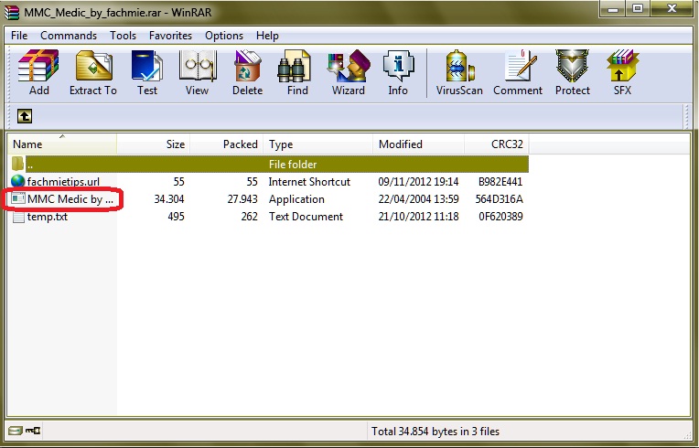
Task: Sort by the Name column header
Action: tap(62, 144)
